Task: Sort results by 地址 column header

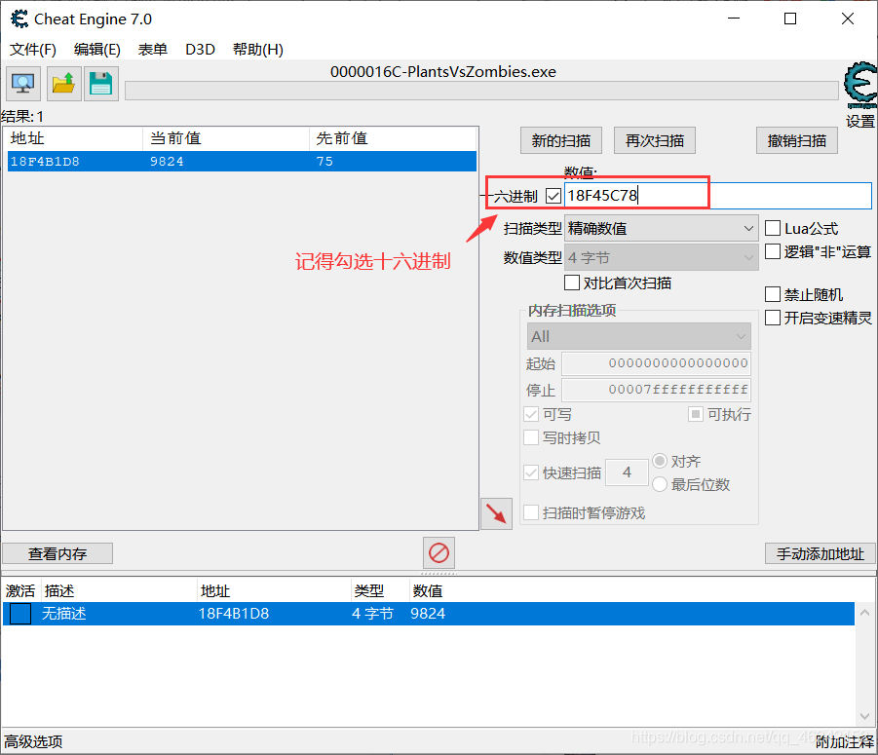Action: 73,138
